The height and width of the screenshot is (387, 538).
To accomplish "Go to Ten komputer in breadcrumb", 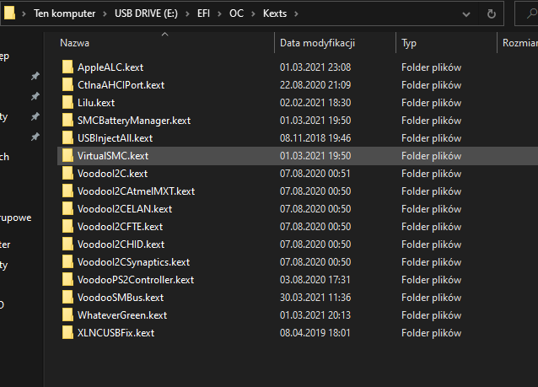I will pos(64,13).
